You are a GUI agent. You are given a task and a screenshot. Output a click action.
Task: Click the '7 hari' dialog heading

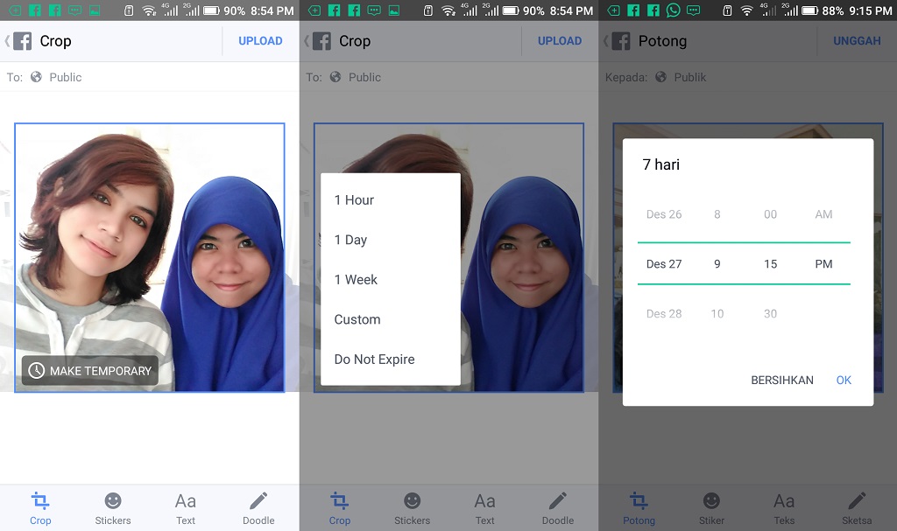pos(660,164)
